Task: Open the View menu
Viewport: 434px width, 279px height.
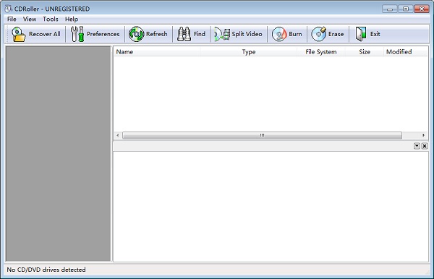Action: point(30,19)
